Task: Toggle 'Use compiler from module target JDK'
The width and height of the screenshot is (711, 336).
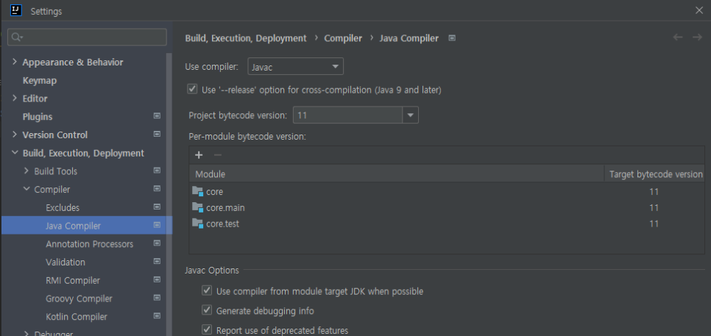Action: pyautogui.click(x=207, y=290)
